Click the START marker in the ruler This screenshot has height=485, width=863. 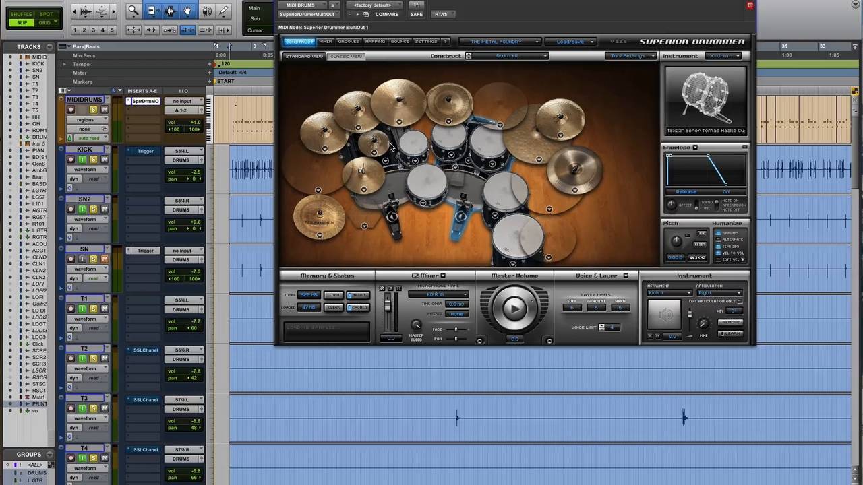[225, 82]
